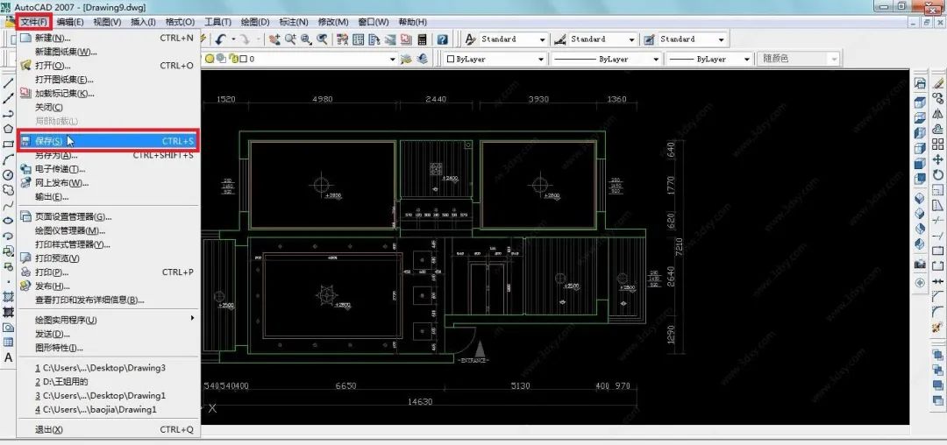Open the 工具(T) menu
This screenshot has width=947, height=445.
pyautogui.click(x=218, y=22)
